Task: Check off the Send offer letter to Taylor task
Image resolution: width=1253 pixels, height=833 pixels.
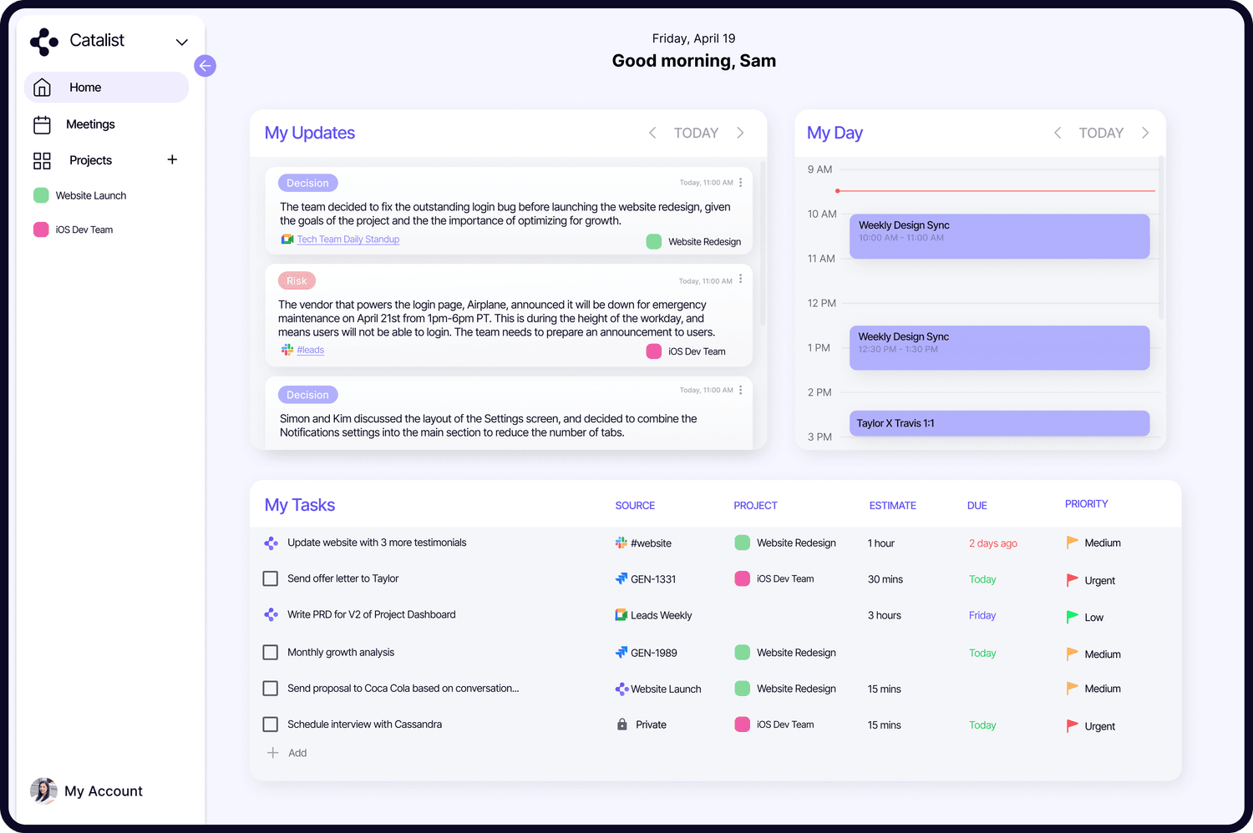Action: click(270, 578)
